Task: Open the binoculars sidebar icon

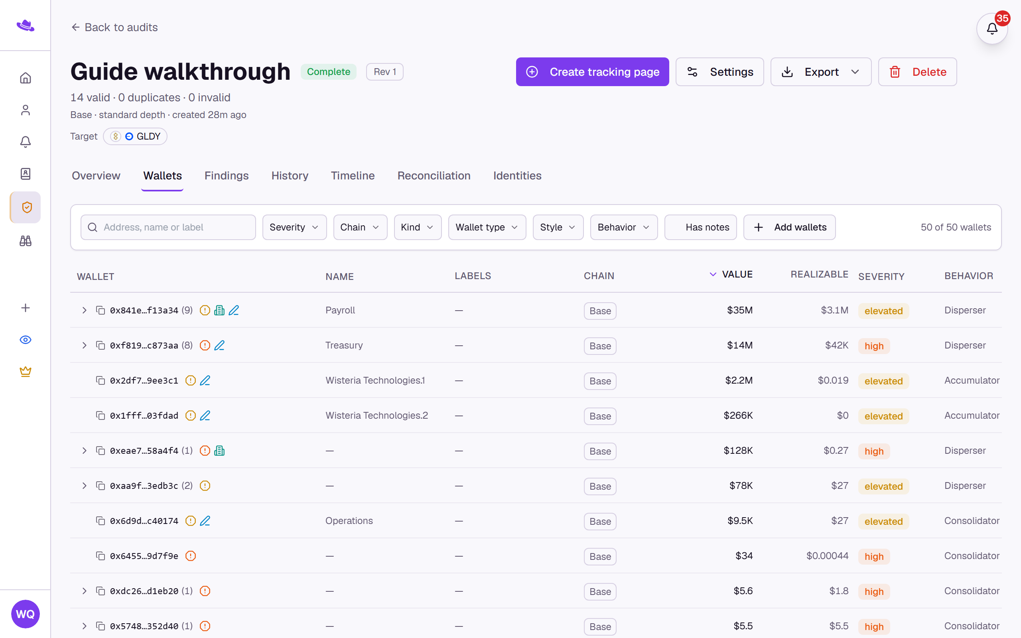Action: click(25, 241)
